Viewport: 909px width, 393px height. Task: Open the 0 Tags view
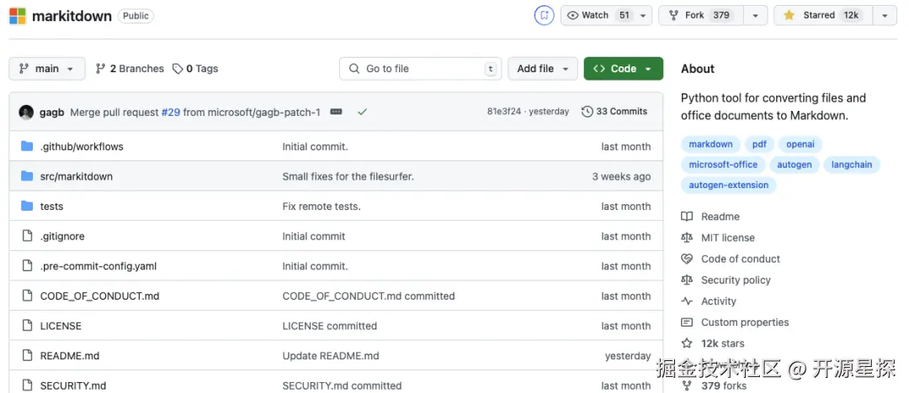tap(195, 69)
